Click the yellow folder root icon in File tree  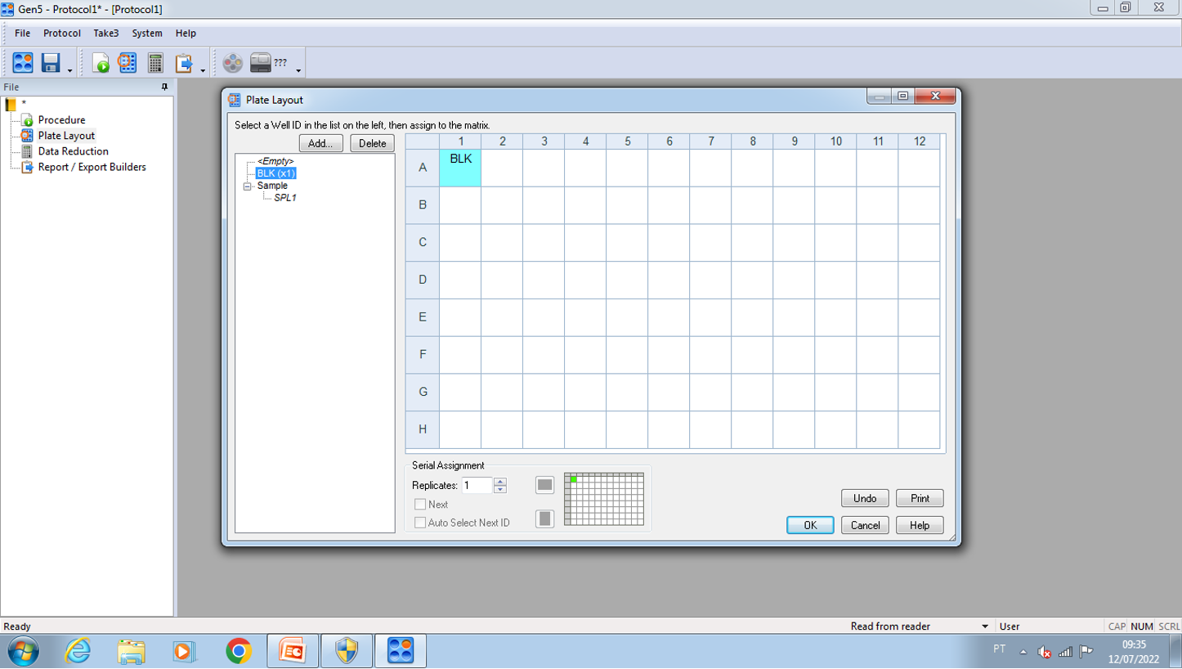11,104
